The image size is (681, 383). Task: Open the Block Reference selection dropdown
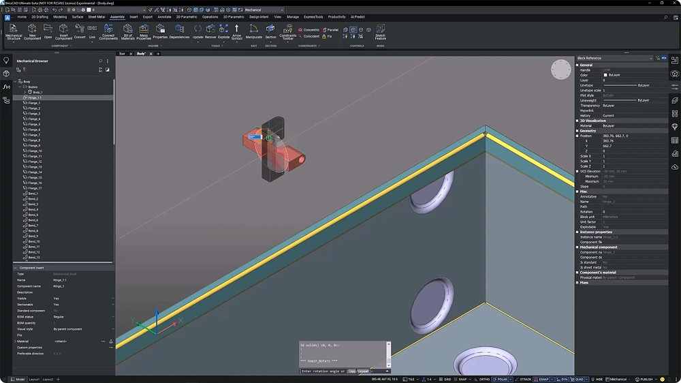pyautogui.click(x=615, y=58)
